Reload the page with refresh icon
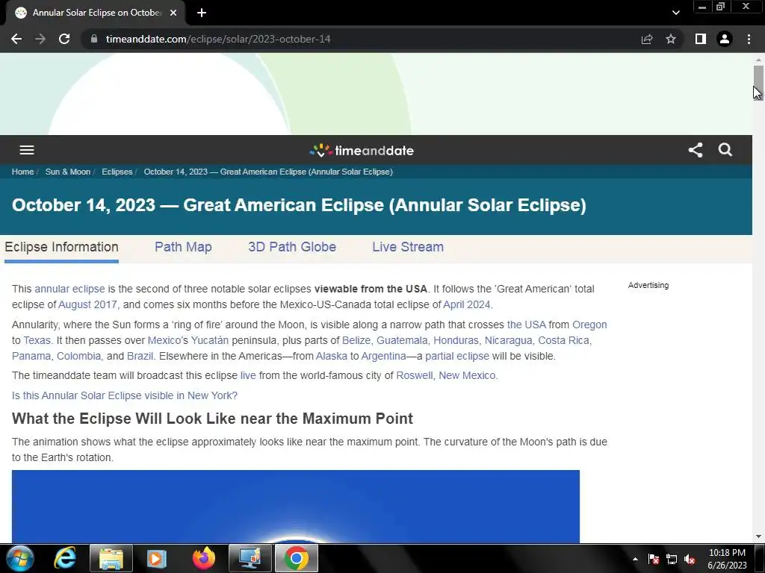This screenshot has width=765, height=573. click(x=64, y=39)
